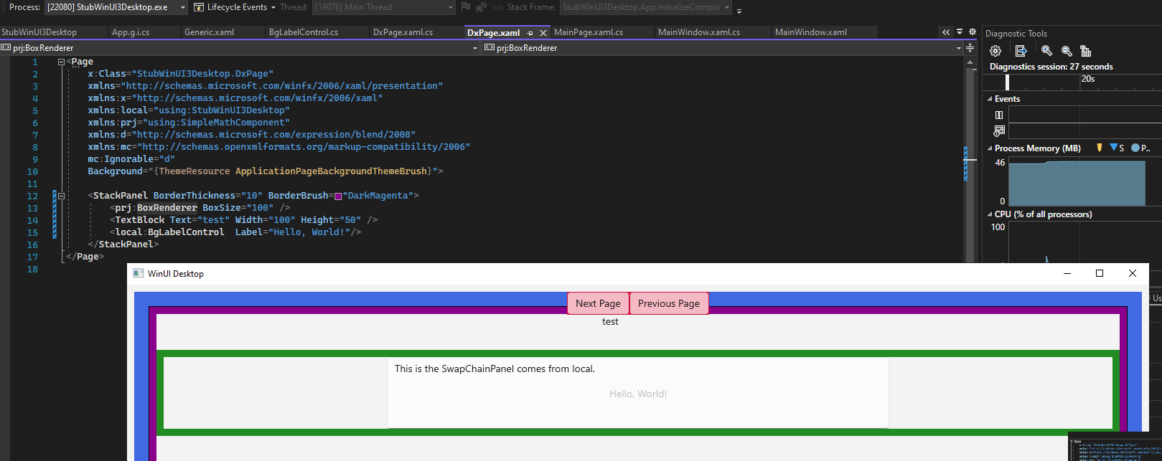
Task: Collapse the CPU section
Action: pos(990,214)
